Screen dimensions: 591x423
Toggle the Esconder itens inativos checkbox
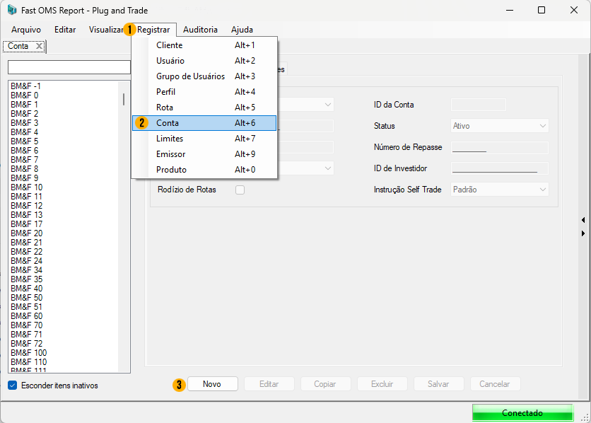point(13,386)
